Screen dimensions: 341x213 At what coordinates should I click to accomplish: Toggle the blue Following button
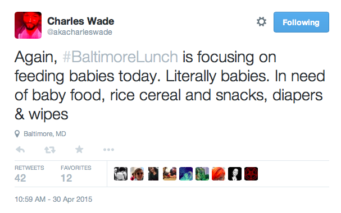click(301, 22)
